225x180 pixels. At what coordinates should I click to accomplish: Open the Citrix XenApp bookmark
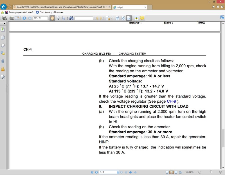(51, 12)
